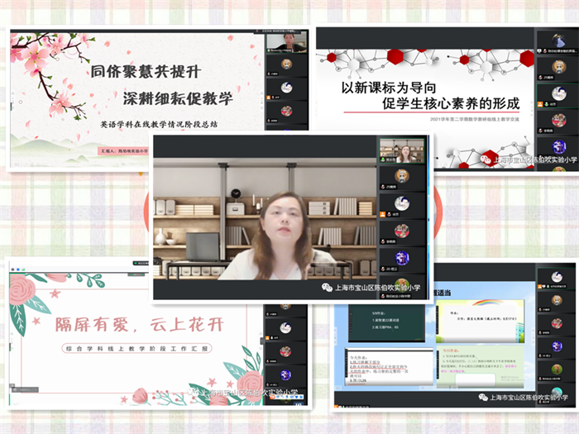Select the blue avatar in the bottom-left window

point(285,375)
